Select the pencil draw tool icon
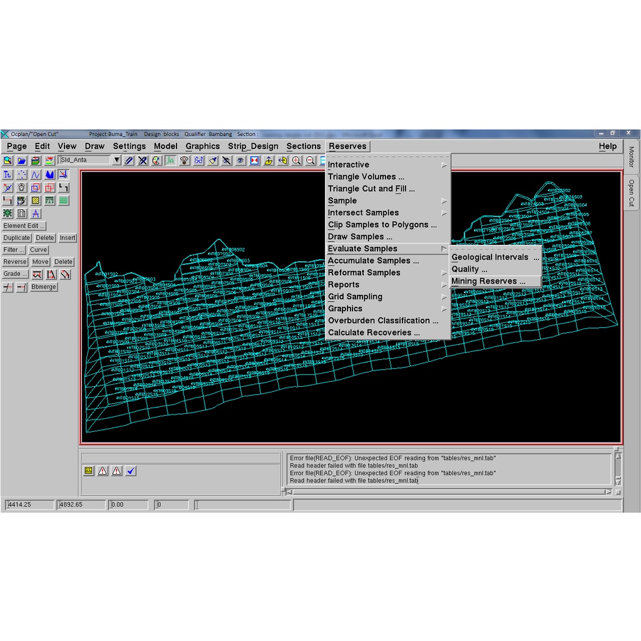The image size is (641, 641). (129, 160)
